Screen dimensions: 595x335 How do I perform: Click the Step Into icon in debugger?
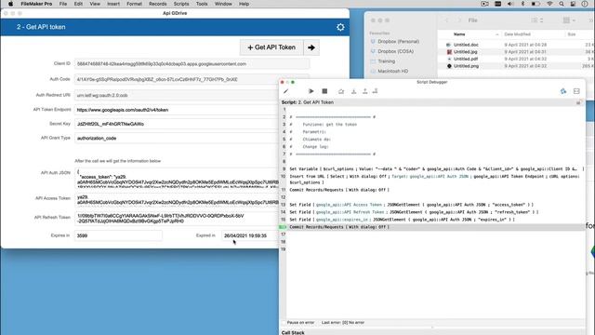pyautogui.click(x=353, y=91)
